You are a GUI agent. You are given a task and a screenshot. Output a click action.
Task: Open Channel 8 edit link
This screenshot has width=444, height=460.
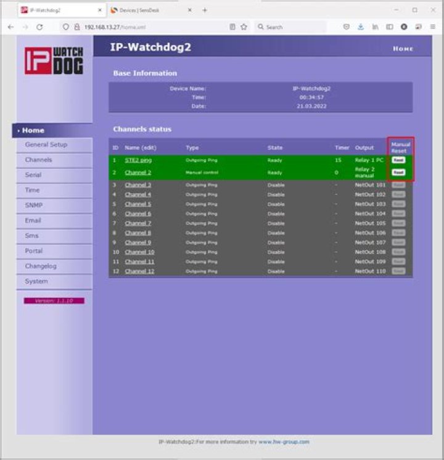tap(138, 233)
